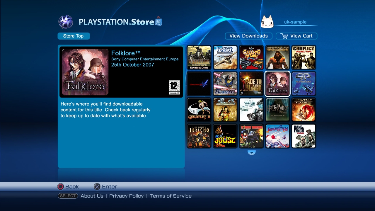Open the About Us link
Viewport: 375px width, 211px height.
click(92, 196)
